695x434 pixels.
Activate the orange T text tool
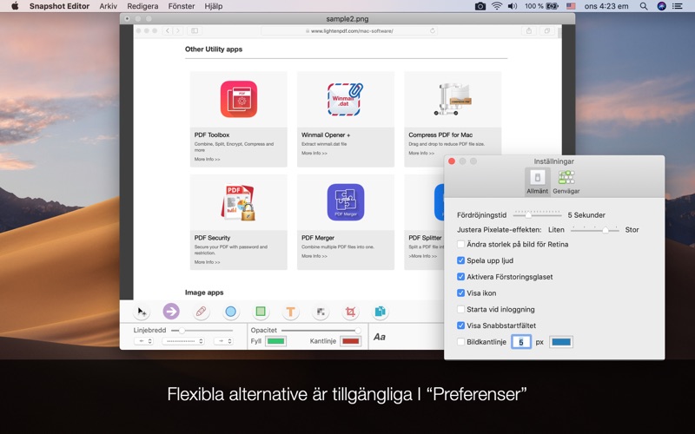[290, 312]
